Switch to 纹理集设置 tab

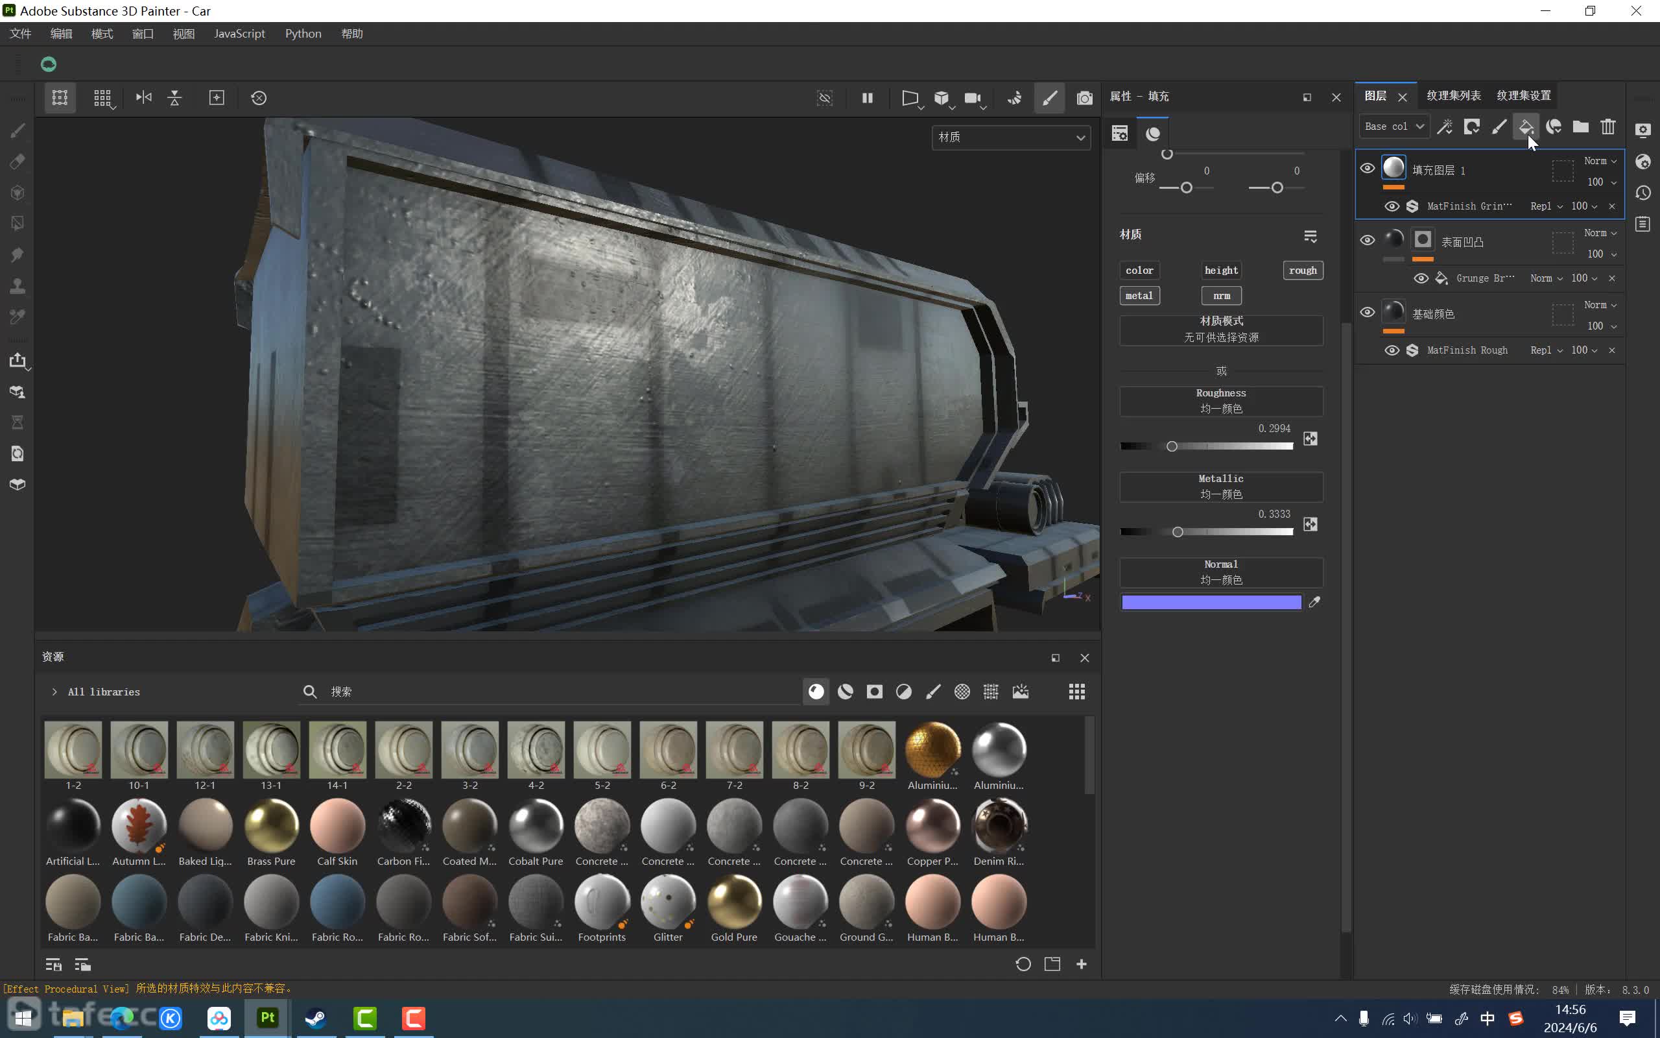[1523, 95]
